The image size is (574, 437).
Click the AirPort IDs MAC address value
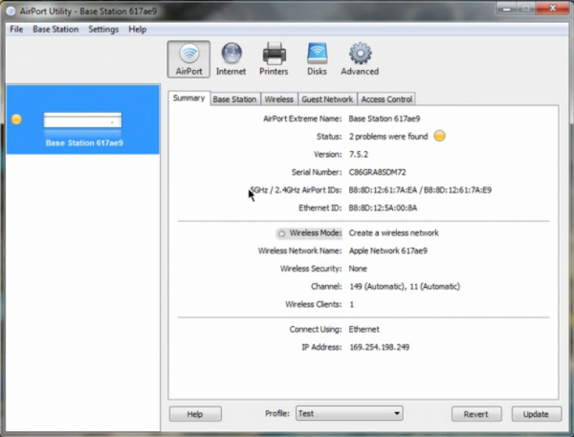coord(420,190)
